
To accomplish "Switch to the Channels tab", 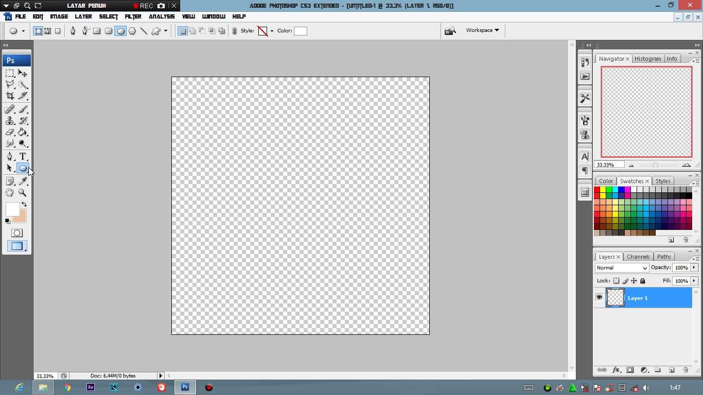I will click(638, 257).
